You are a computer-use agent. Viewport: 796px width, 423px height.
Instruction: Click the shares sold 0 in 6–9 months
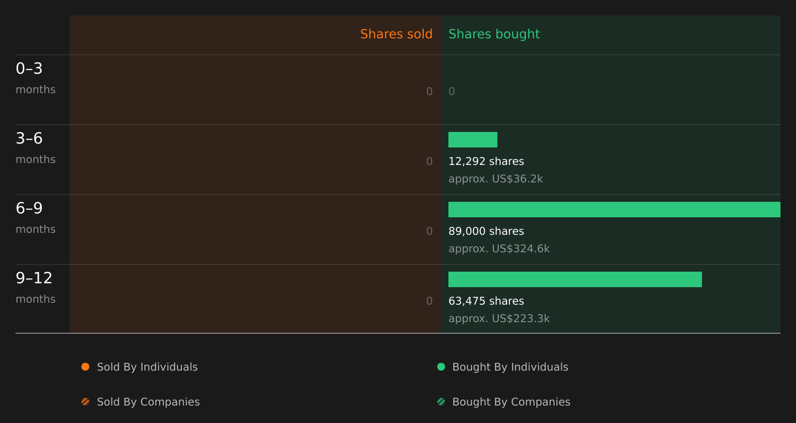coord(430,231)
